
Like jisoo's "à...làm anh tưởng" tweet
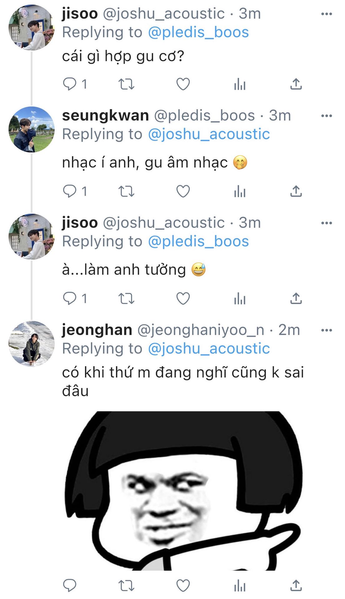tap(183, 299)
